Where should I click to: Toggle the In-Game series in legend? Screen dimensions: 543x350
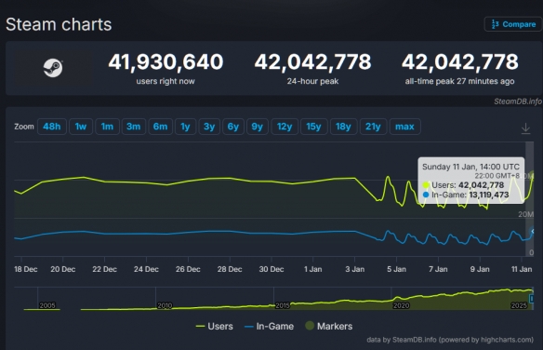pyautogui.click(x=269, y=326)
